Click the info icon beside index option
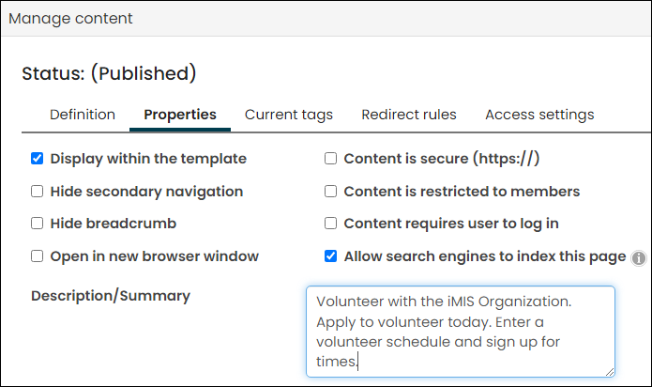 pyautogui.click(x=638, y=258)
